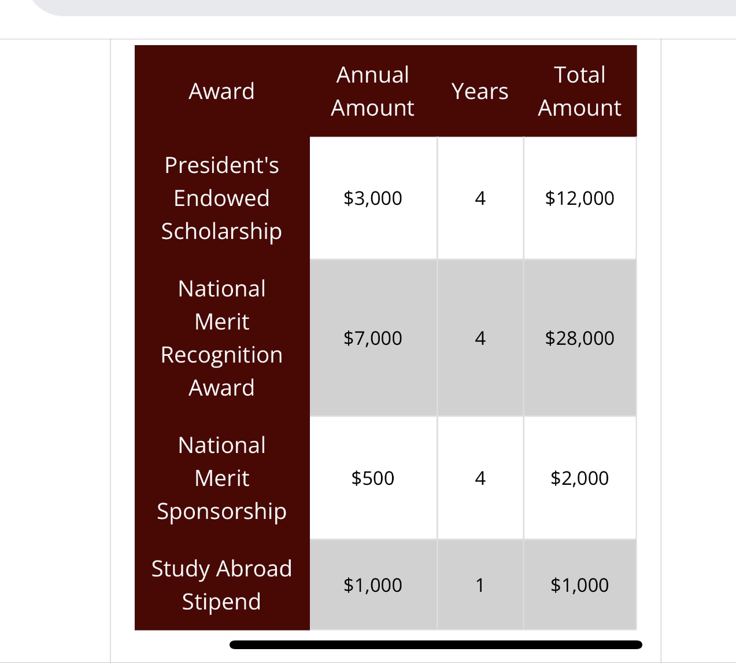Select the Annual Amount column header
The height and width of the screenshot is (663, 736).
tap(373, 91)
